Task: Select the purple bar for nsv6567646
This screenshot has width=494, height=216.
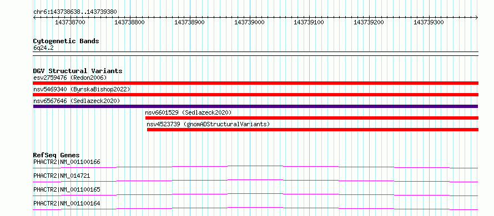Action: point(256,106)
